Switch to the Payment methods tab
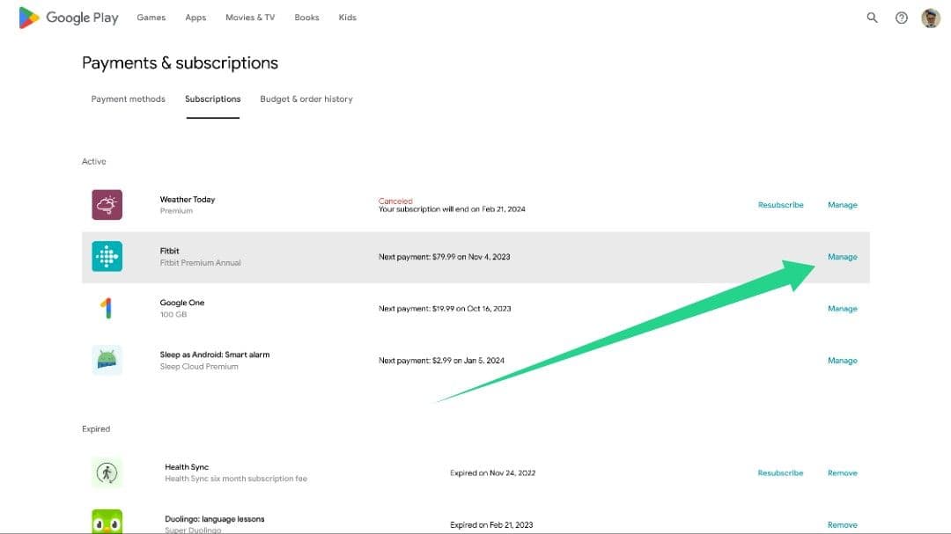Screen dimensions: 951x534 coord(128,99)
